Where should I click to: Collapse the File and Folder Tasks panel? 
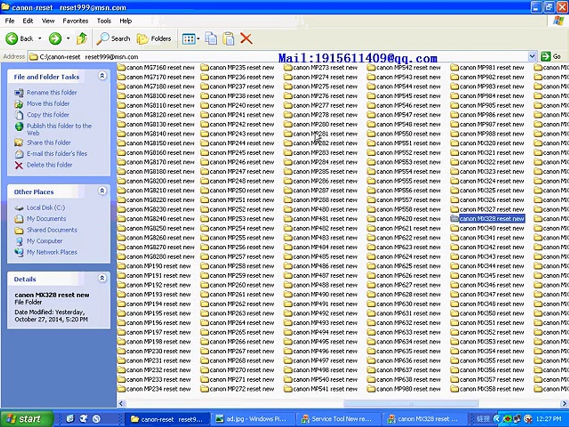tap(102, 76)
